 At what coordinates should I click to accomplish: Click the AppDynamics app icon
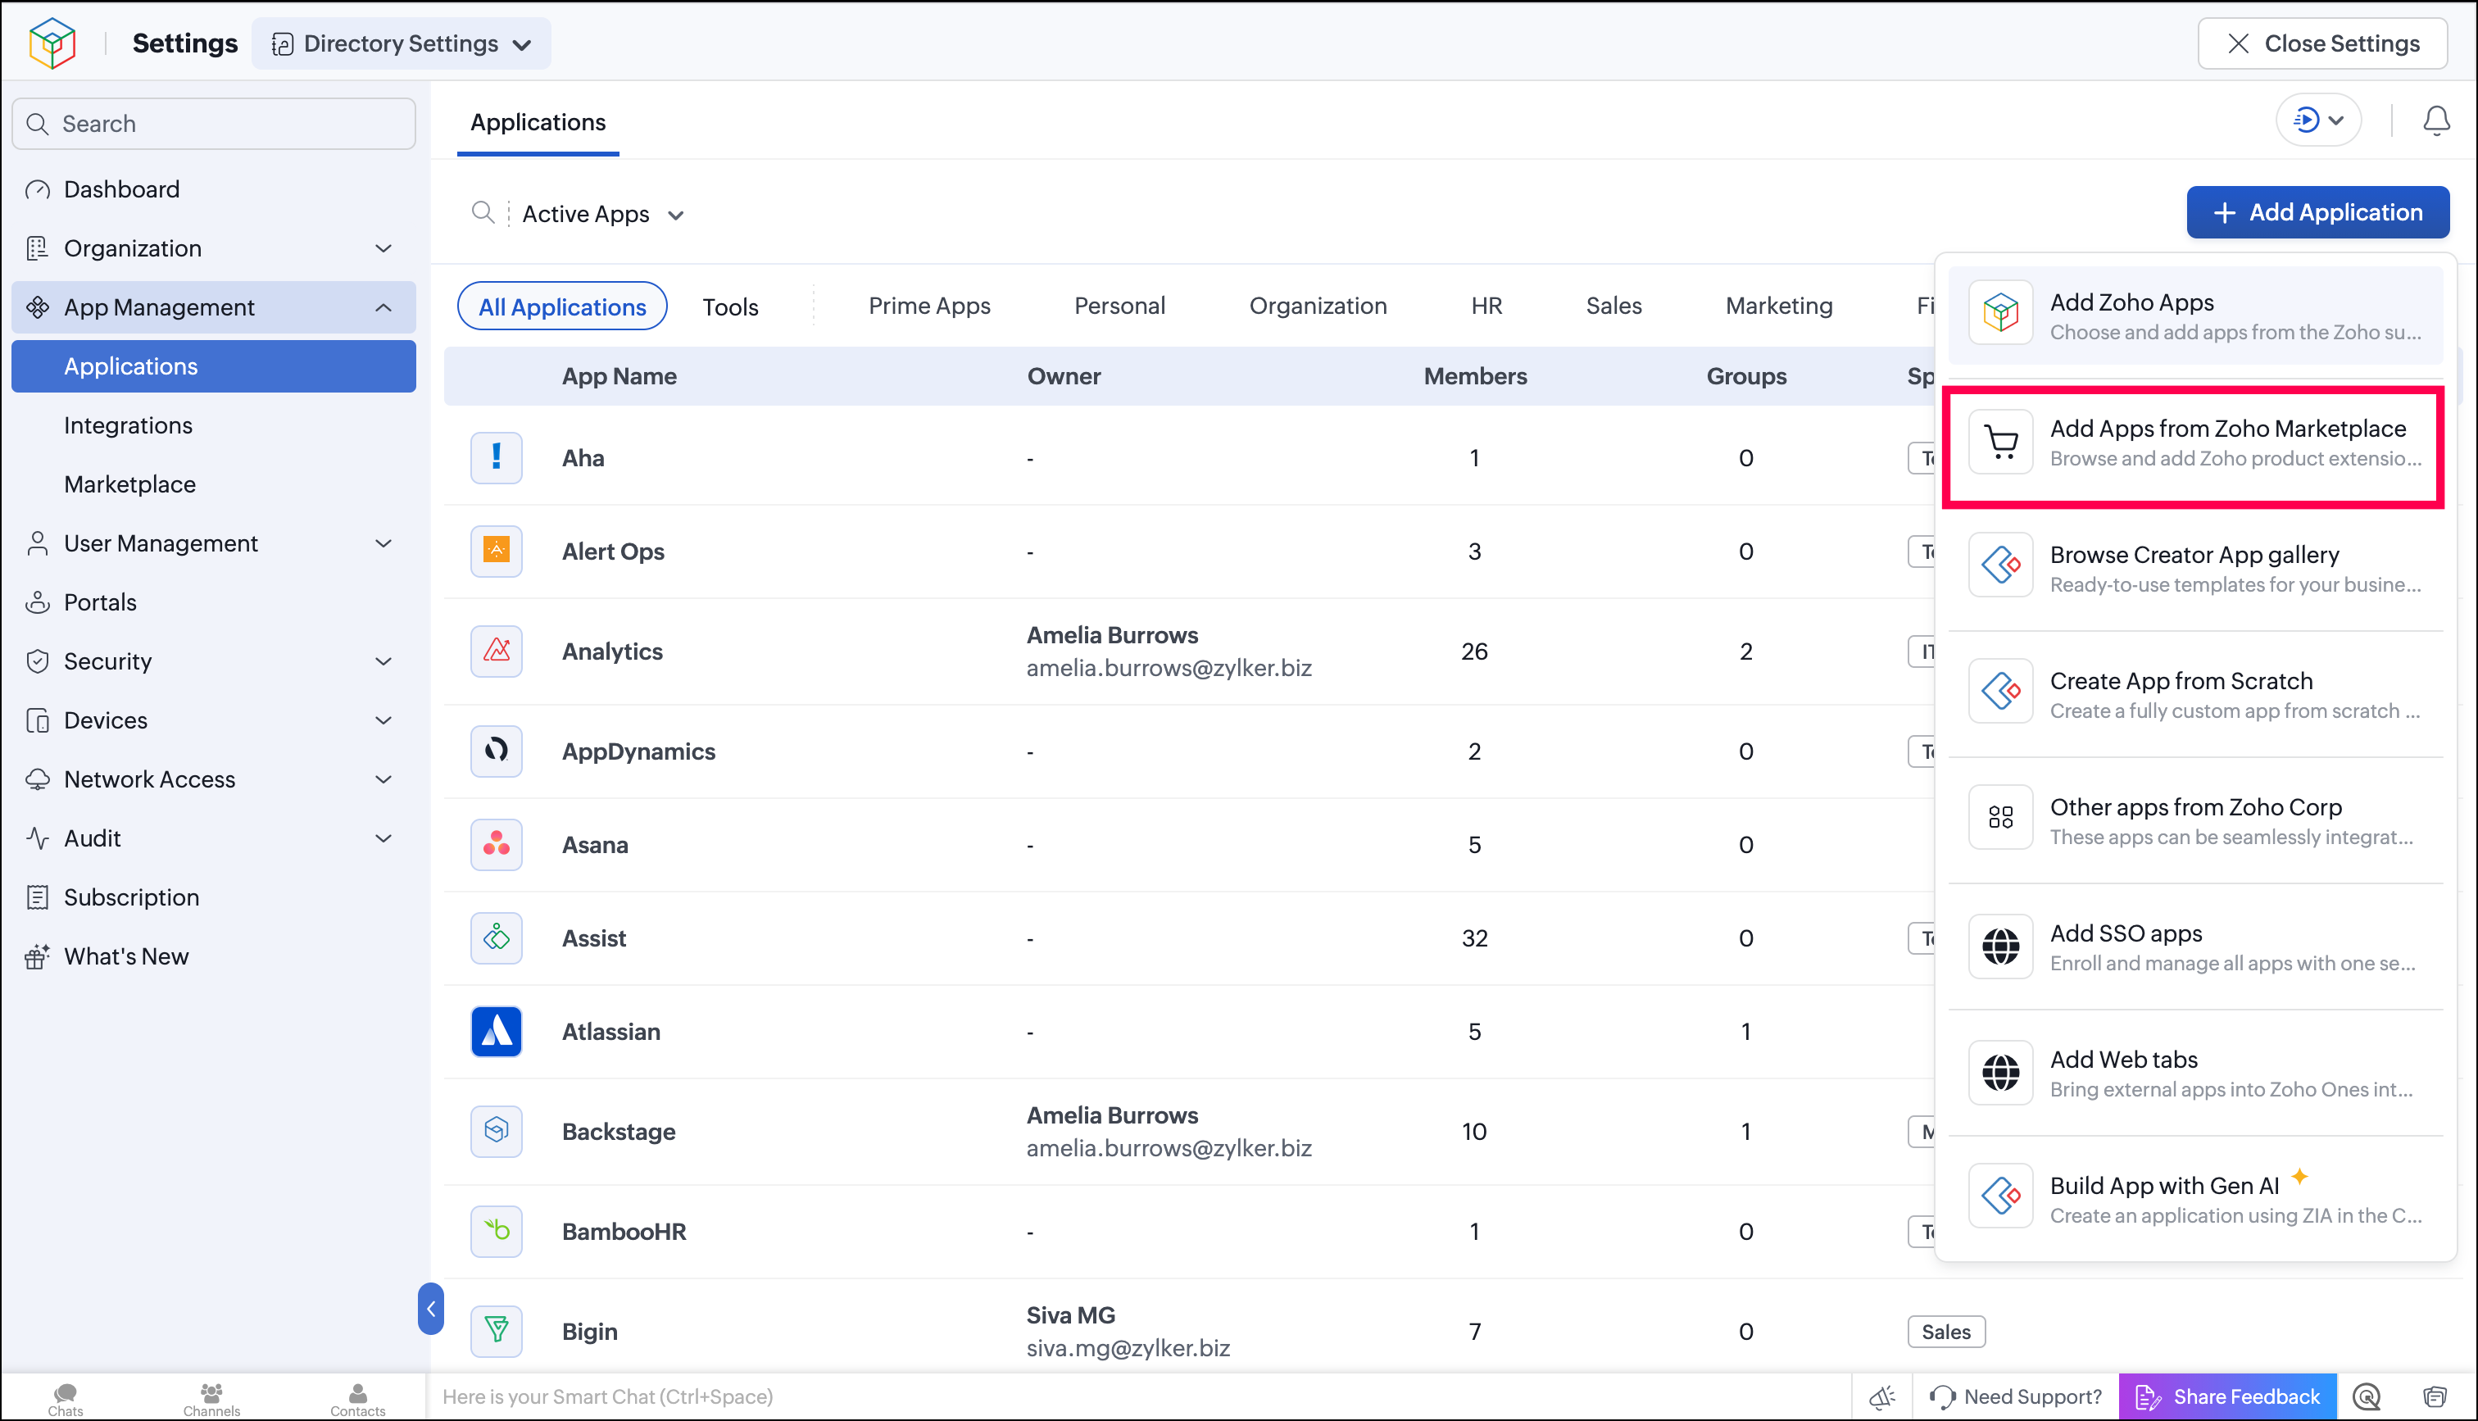[x=497, y=751]
